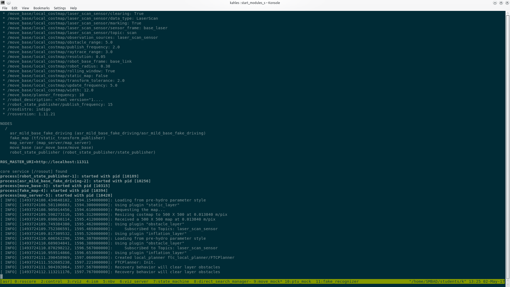Click the vertical scrollbar track
Viewport: 510px width, 287px height.
(x=508, y=146)
